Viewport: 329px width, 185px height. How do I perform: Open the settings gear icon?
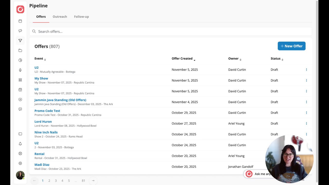point(20,163)
